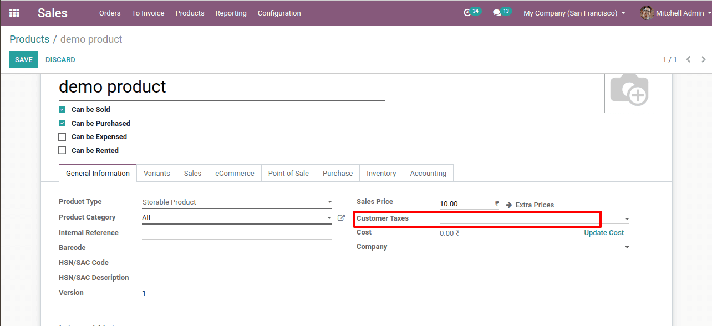Tick the Can be Rented checkbox
This screenshot has width=712, height=326.
point(62,151)
